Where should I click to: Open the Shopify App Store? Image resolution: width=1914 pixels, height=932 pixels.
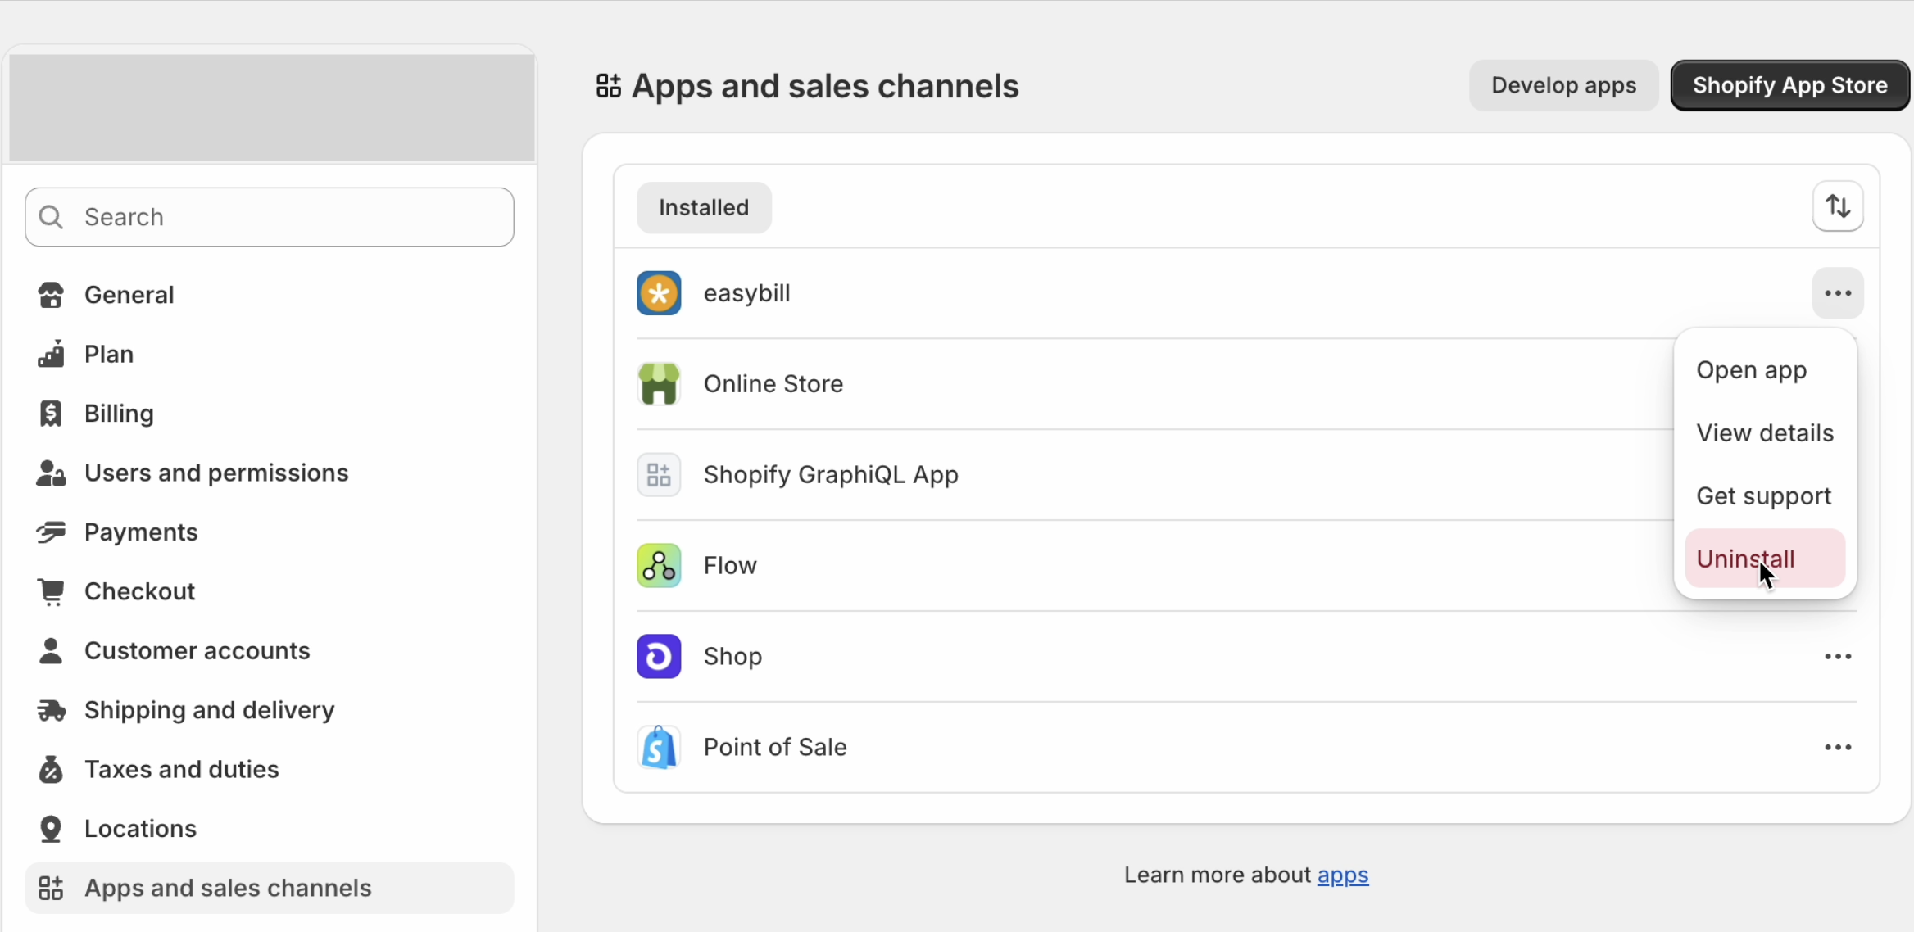pos(1790,85)
